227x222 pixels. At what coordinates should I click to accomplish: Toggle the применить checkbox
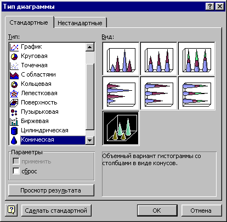pos(16,161)
